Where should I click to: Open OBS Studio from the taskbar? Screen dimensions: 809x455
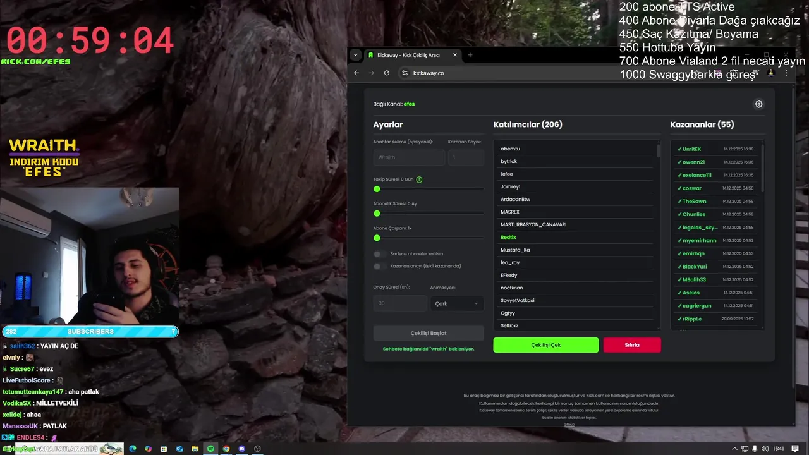click(x=257, y=449)
